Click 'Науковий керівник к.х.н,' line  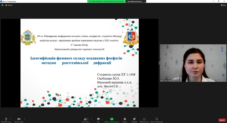click(x=115, y=82)
